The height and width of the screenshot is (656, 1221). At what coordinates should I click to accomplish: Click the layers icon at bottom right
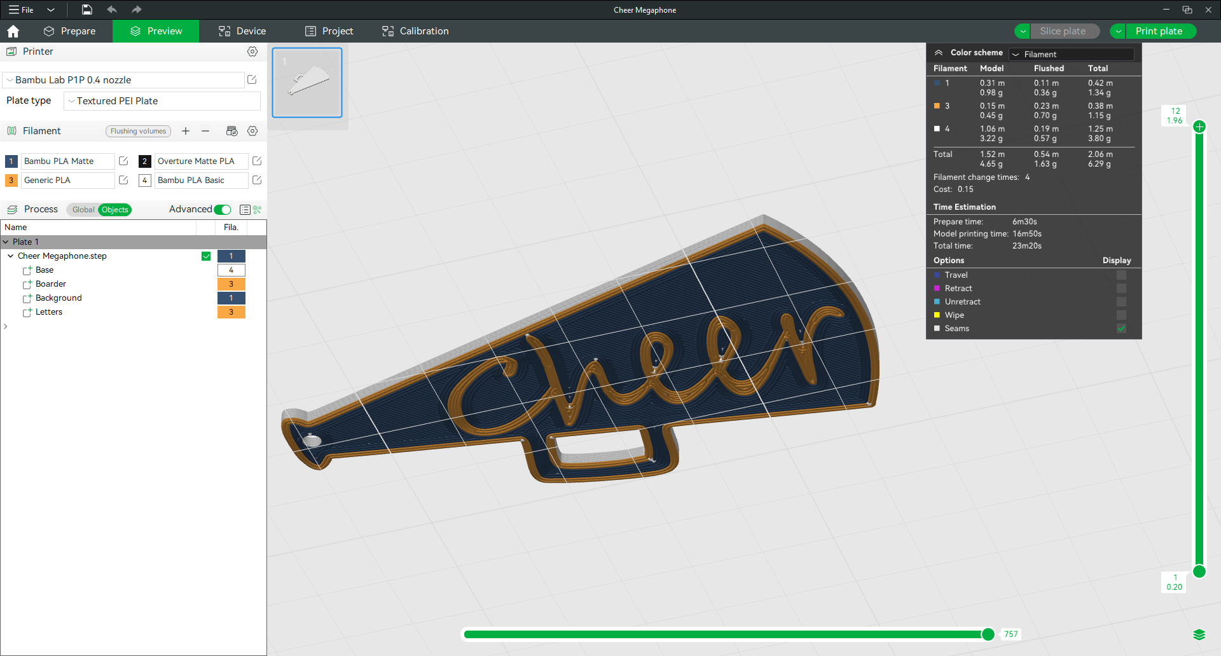[1199, 634]
